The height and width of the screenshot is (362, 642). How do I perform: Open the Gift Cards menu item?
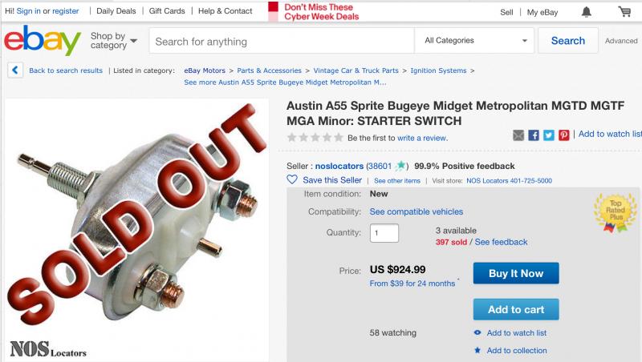click(167, 11)
